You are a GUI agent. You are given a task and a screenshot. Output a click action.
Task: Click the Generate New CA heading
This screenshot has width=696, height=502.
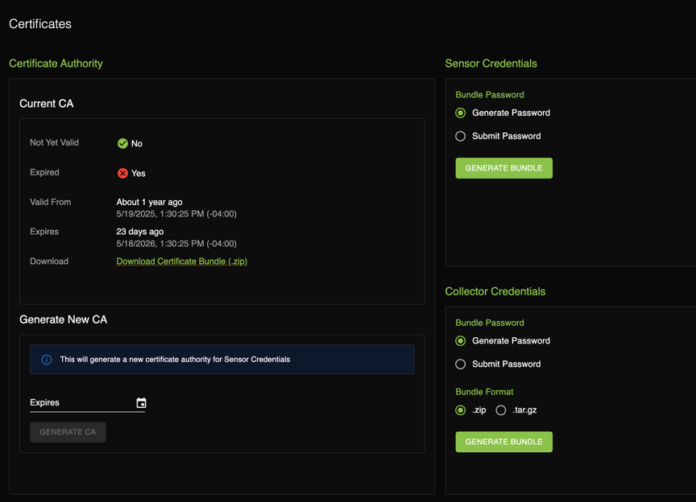point(64,319)
